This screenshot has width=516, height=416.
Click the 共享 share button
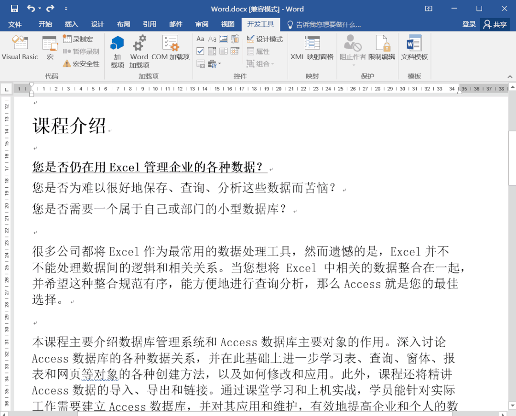click(x=495, y=24)
